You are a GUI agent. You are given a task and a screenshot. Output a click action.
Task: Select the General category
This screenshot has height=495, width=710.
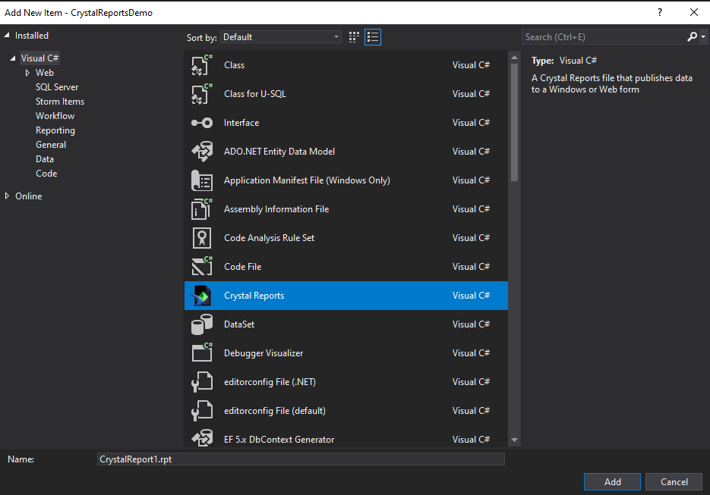tap(51, 145)
